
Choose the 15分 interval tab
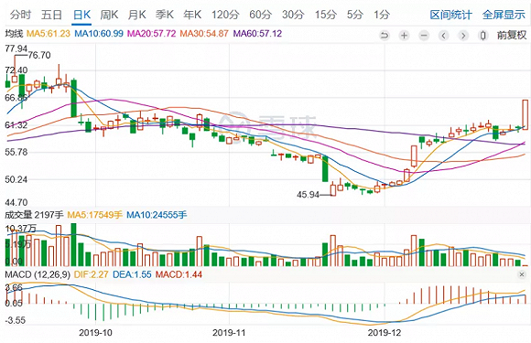pos(326,15)
